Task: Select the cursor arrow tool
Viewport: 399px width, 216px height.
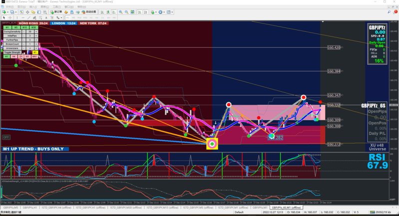Action: coord(4,18)
